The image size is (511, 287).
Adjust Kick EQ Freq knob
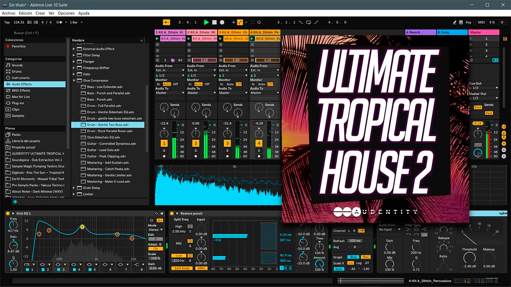point(14,224)
